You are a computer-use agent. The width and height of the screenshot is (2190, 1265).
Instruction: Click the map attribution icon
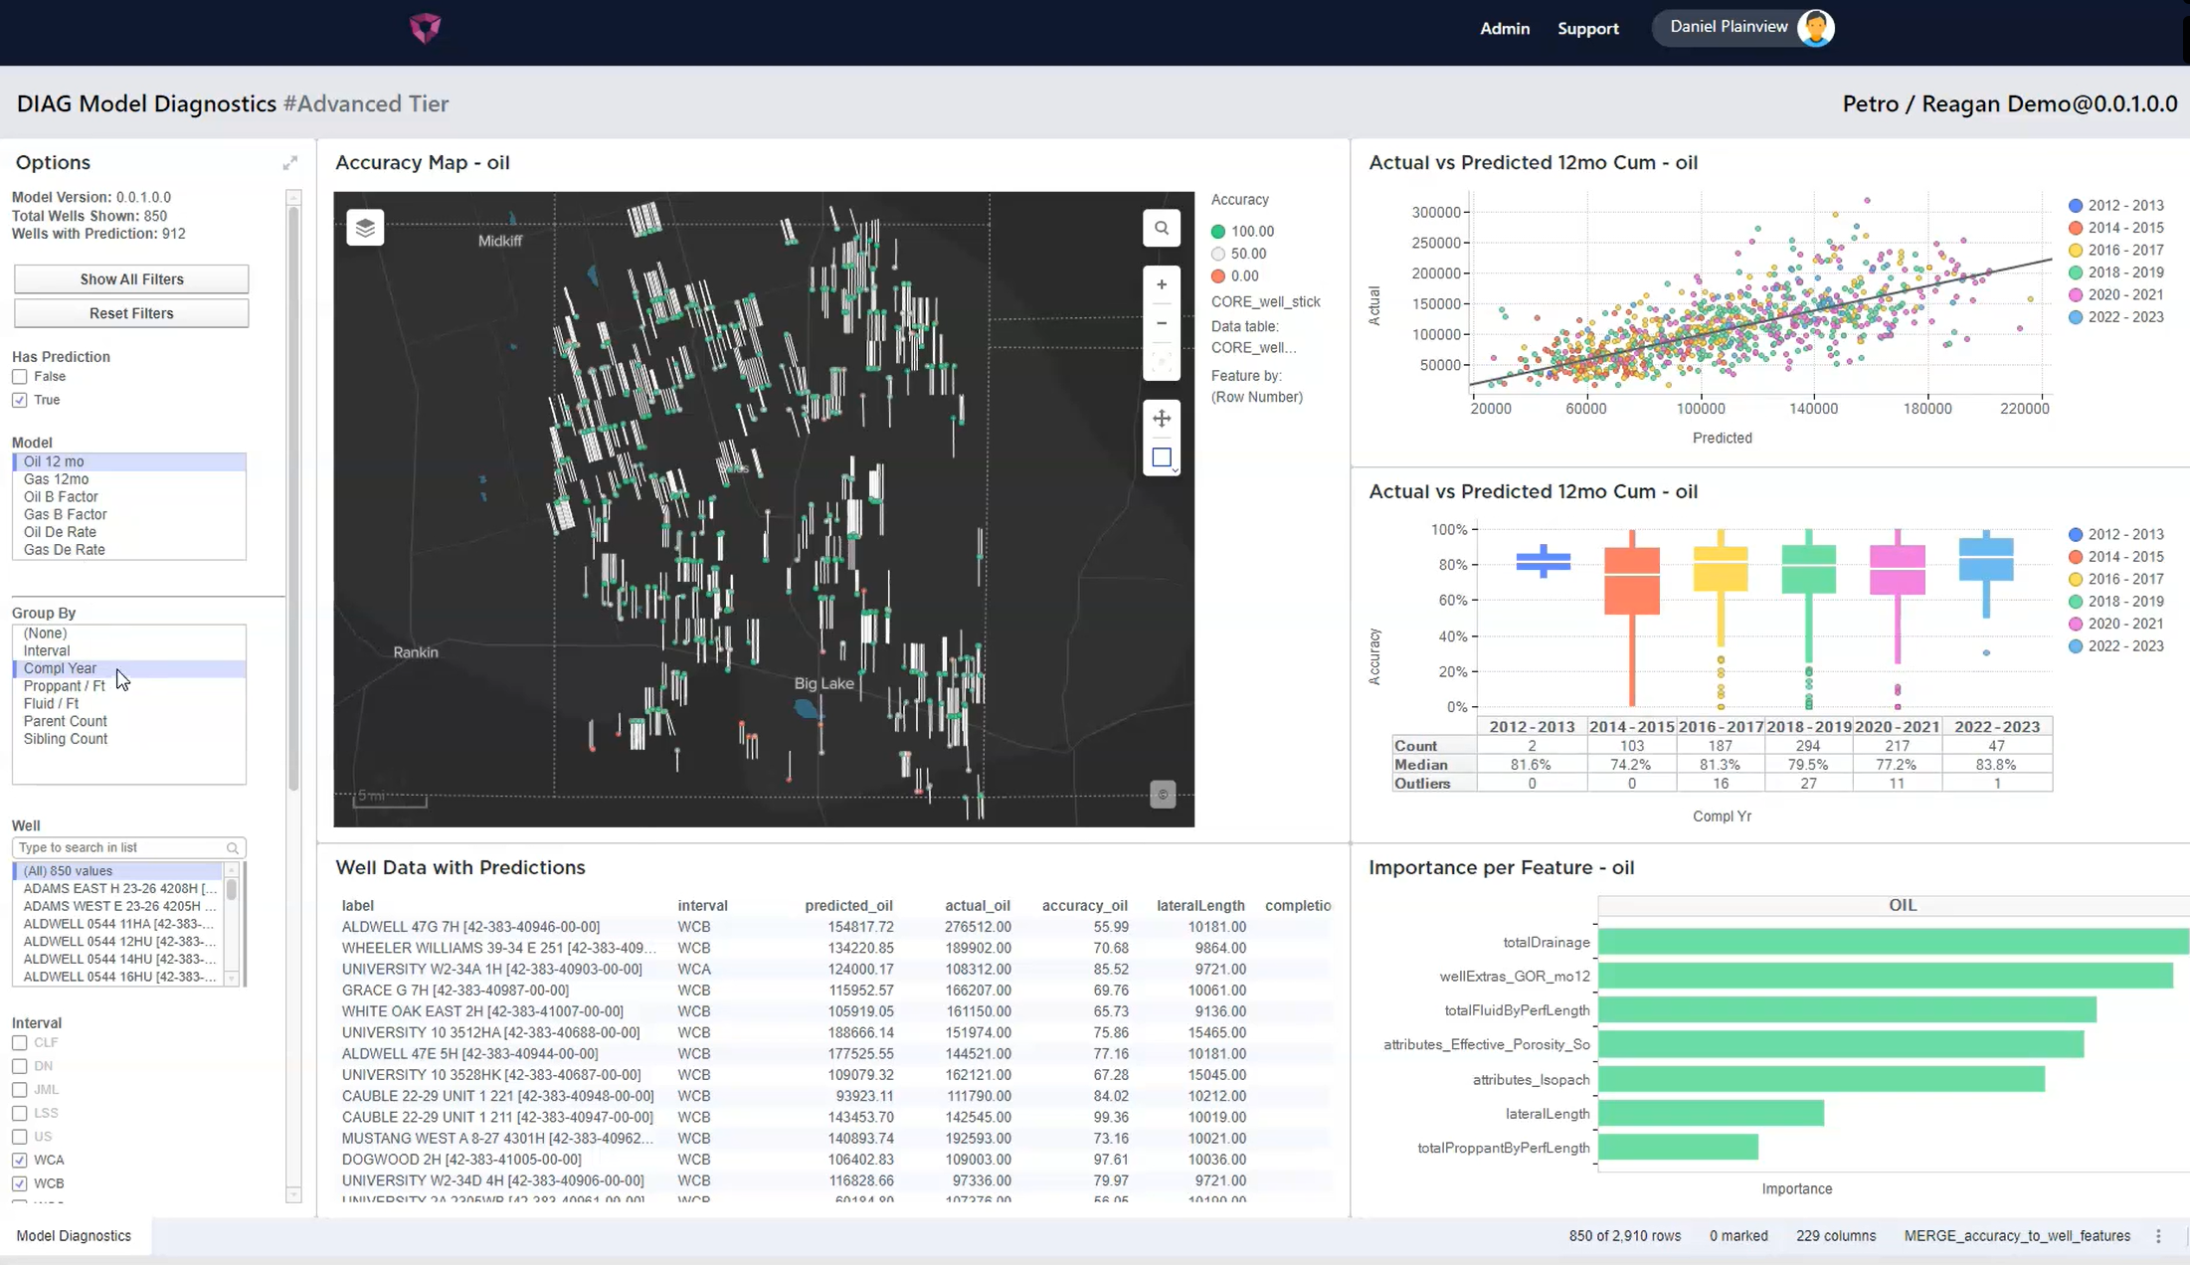(x=1163, y=795)
